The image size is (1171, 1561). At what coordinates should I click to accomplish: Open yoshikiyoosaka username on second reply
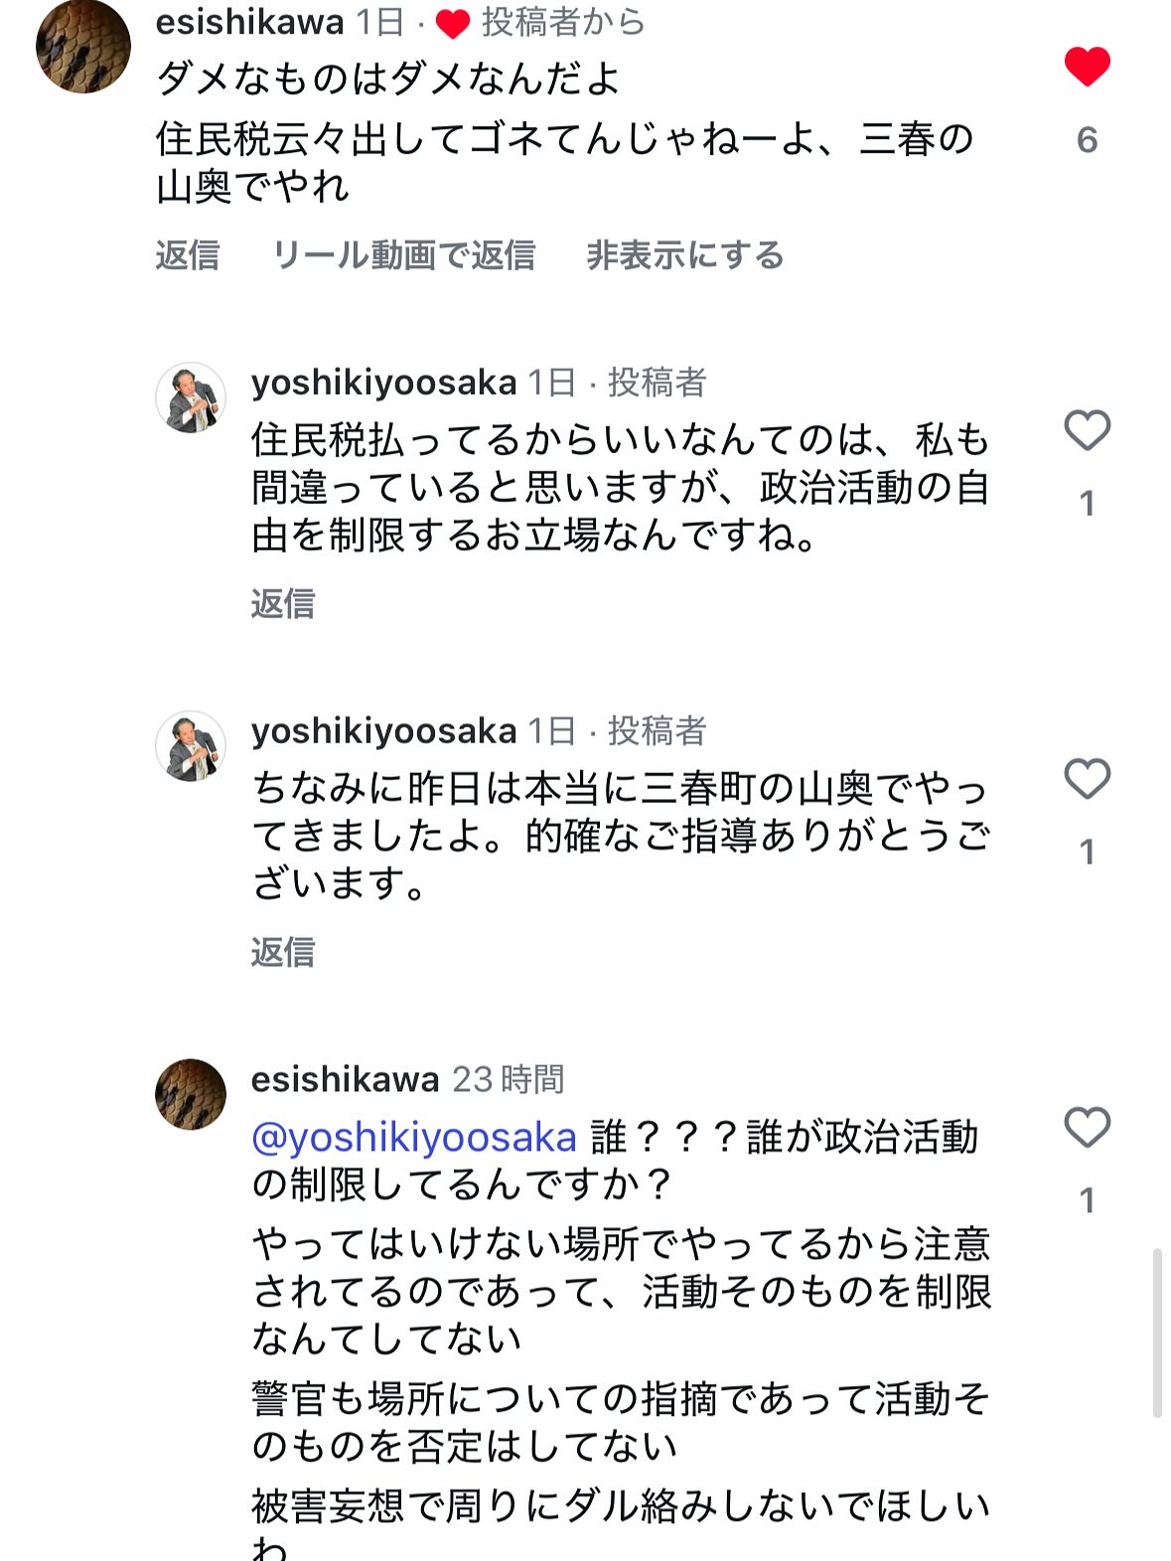[383, 730]
